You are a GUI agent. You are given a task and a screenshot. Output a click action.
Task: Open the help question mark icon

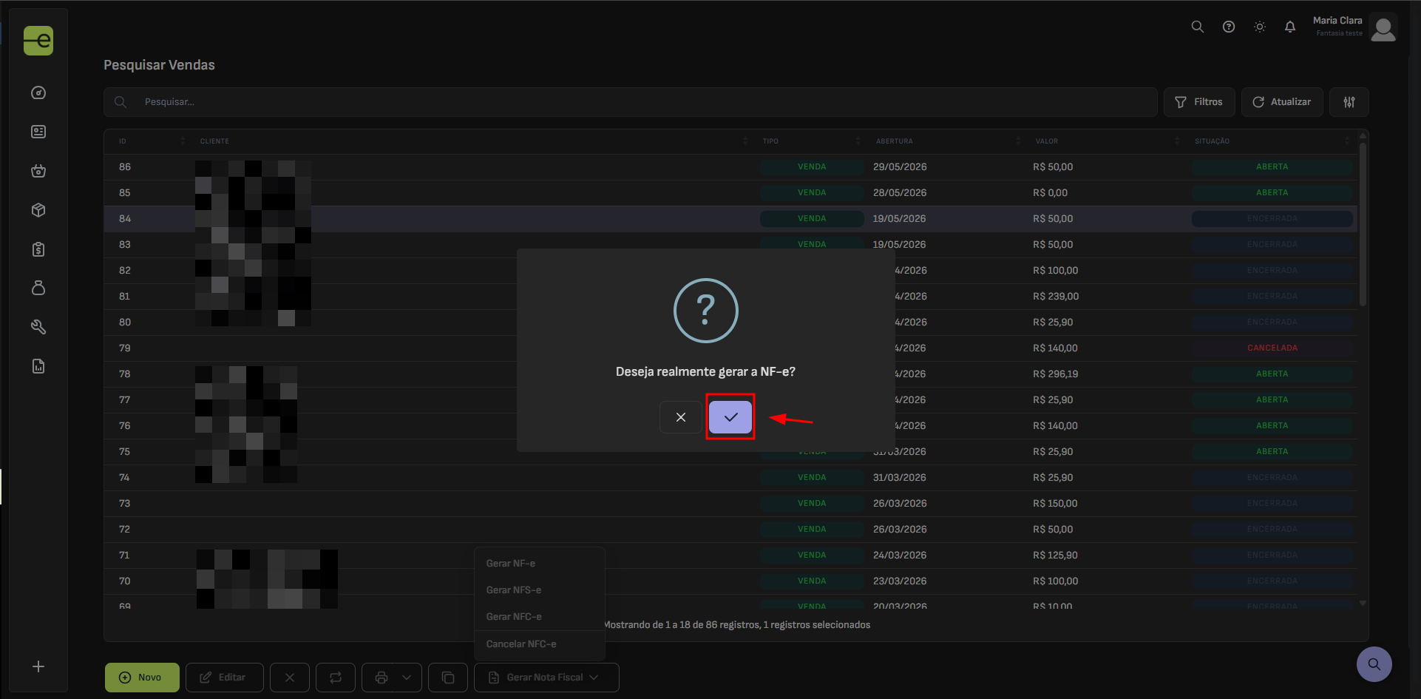[1229, 27]
